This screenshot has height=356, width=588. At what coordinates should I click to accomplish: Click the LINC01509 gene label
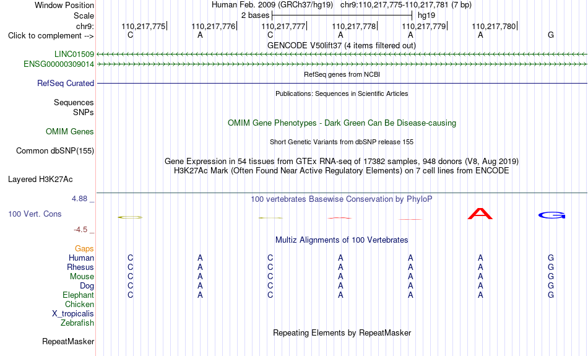74,54
